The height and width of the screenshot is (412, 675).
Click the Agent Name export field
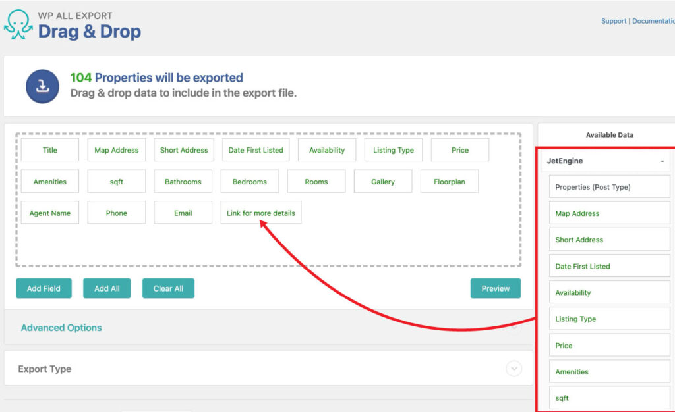(x=49, y=213)
